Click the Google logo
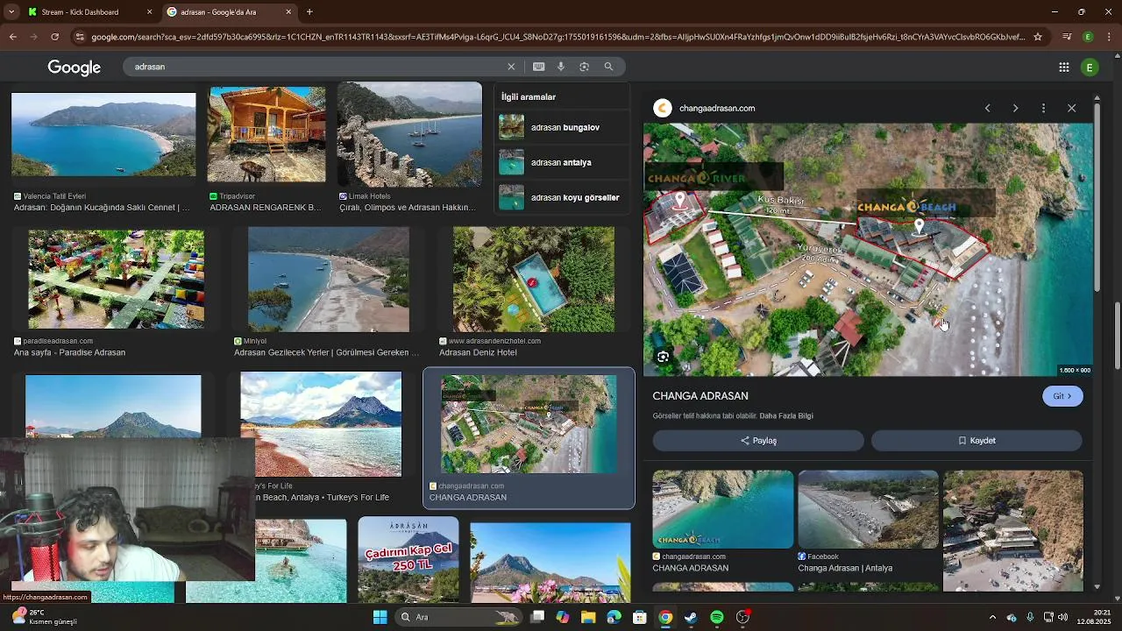 point(75,67)
